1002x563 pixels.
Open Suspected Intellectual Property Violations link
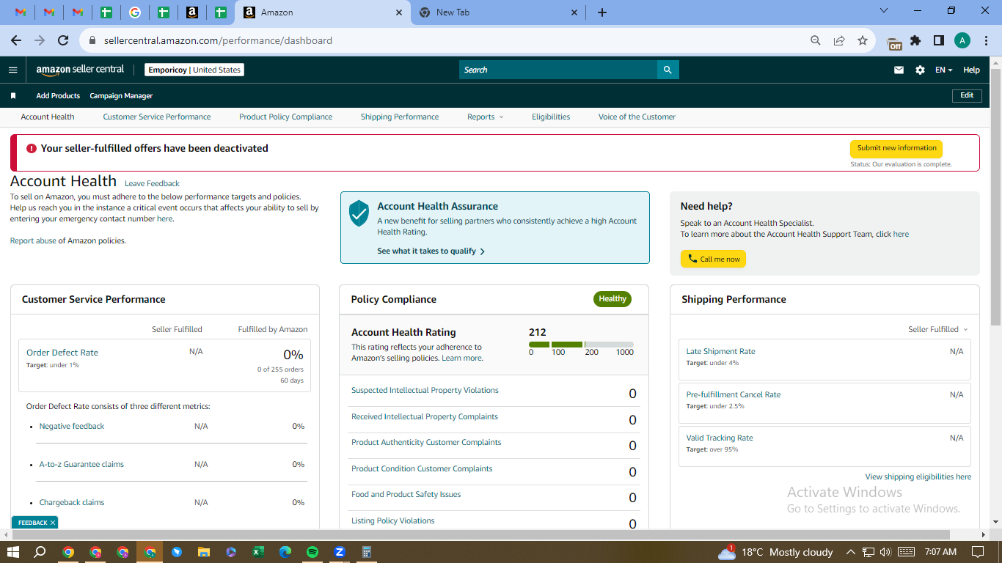pyautogui.click(x=425, y=391)
